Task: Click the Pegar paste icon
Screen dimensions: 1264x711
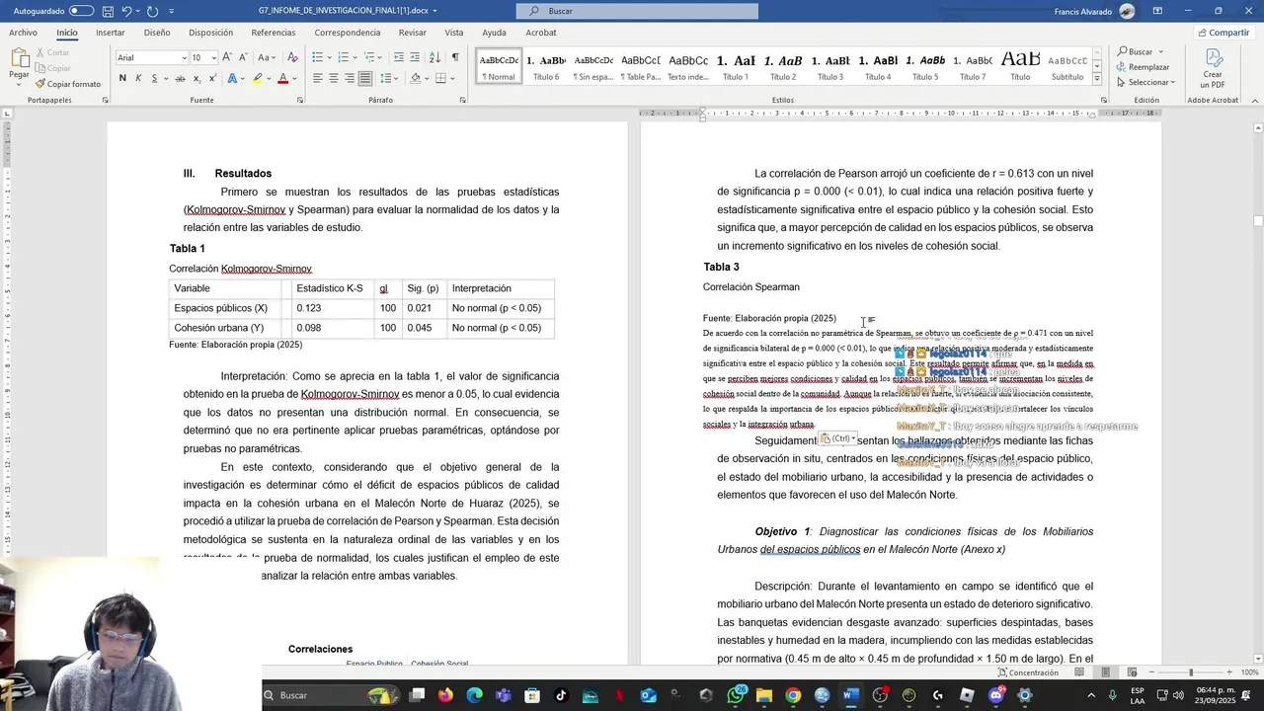Action: tap(19, 58)
